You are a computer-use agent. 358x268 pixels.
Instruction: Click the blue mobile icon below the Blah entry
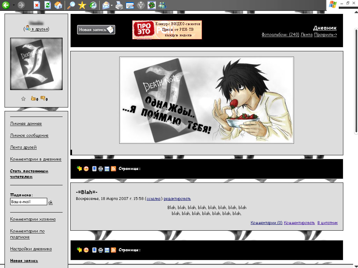(x=94, y=250)
